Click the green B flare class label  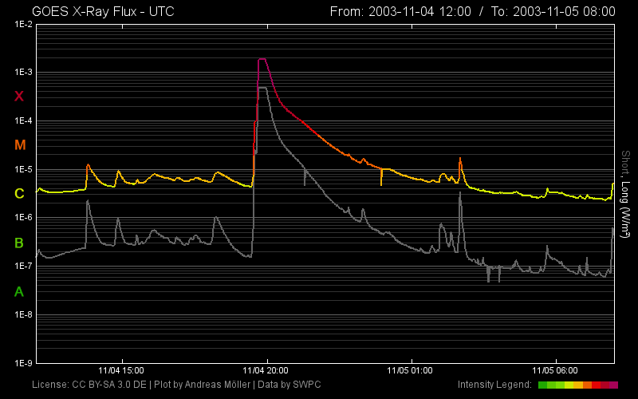[20, 243]
